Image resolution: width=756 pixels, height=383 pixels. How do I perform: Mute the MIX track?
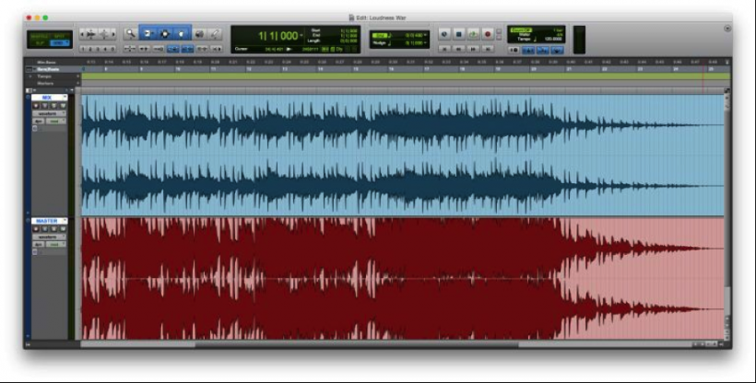(63, 106)
